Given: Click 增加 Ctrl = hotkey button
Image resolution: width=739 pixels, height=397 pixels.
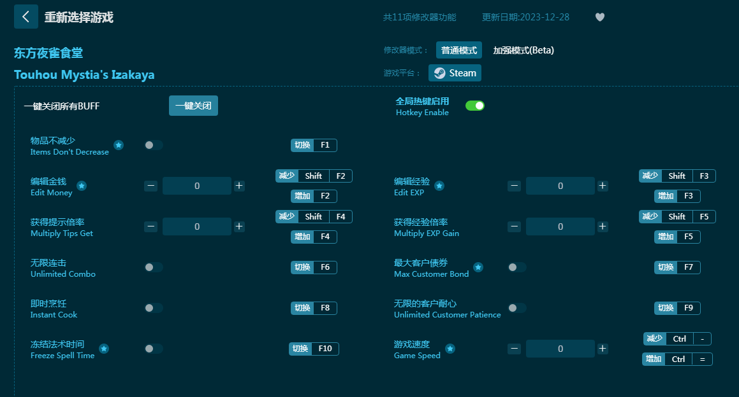Looking at the screenshot, I should [x=677, y=359].
